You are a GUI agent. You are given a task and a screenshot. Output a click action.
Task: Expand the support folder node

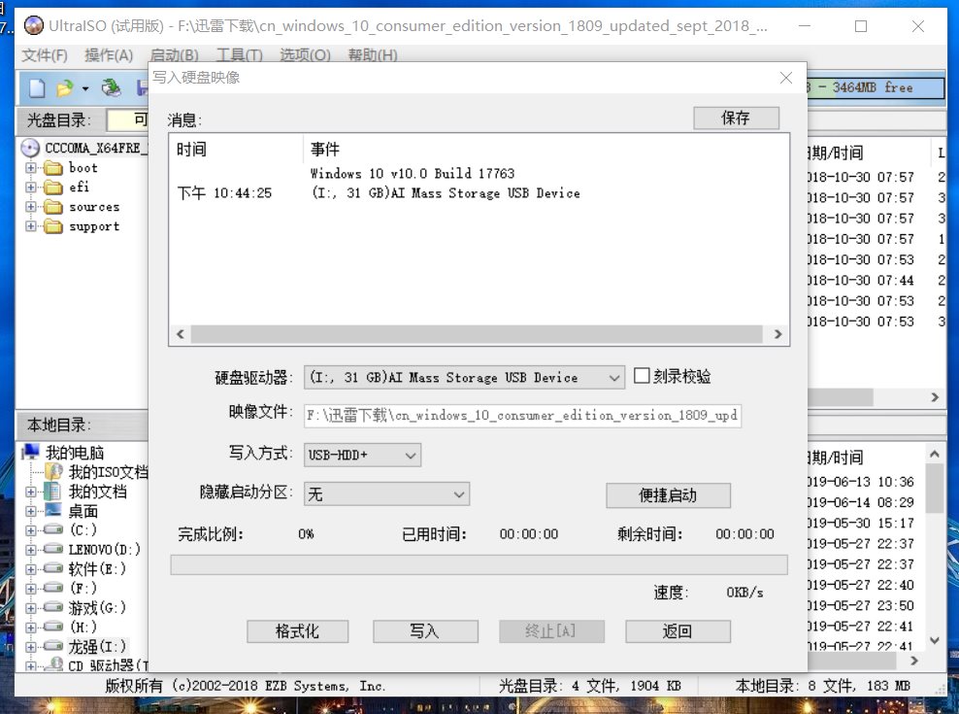[x=31, y=226]
